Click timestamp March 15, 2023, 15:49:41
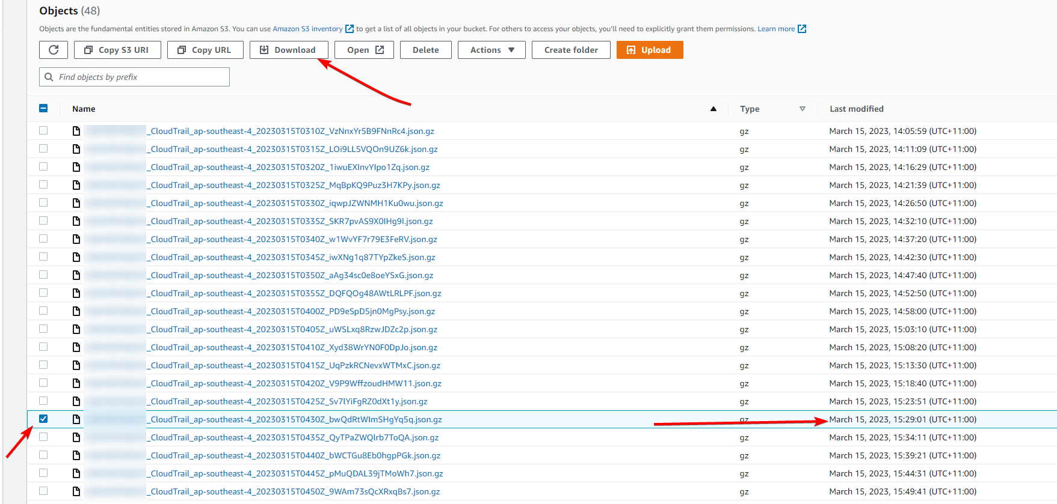The height and width of the screenshot is (504, 1057). pyautogui.click(x=903, y=491)
